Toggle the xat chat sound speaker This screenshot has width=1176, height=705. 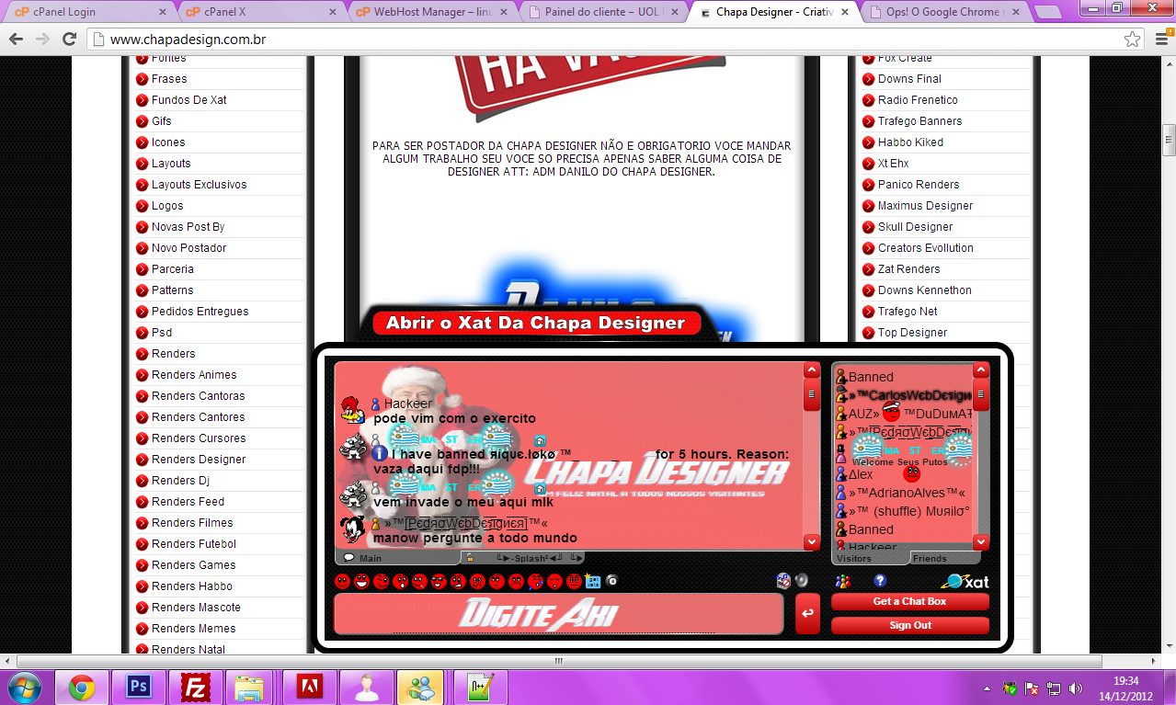pyautogui.click(x=802, y=581)
